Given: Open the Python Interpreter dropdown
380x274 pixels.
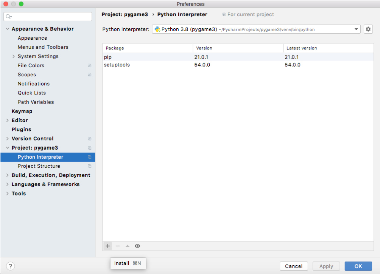Looking at the screenshot, I should [x=256, y=29].
